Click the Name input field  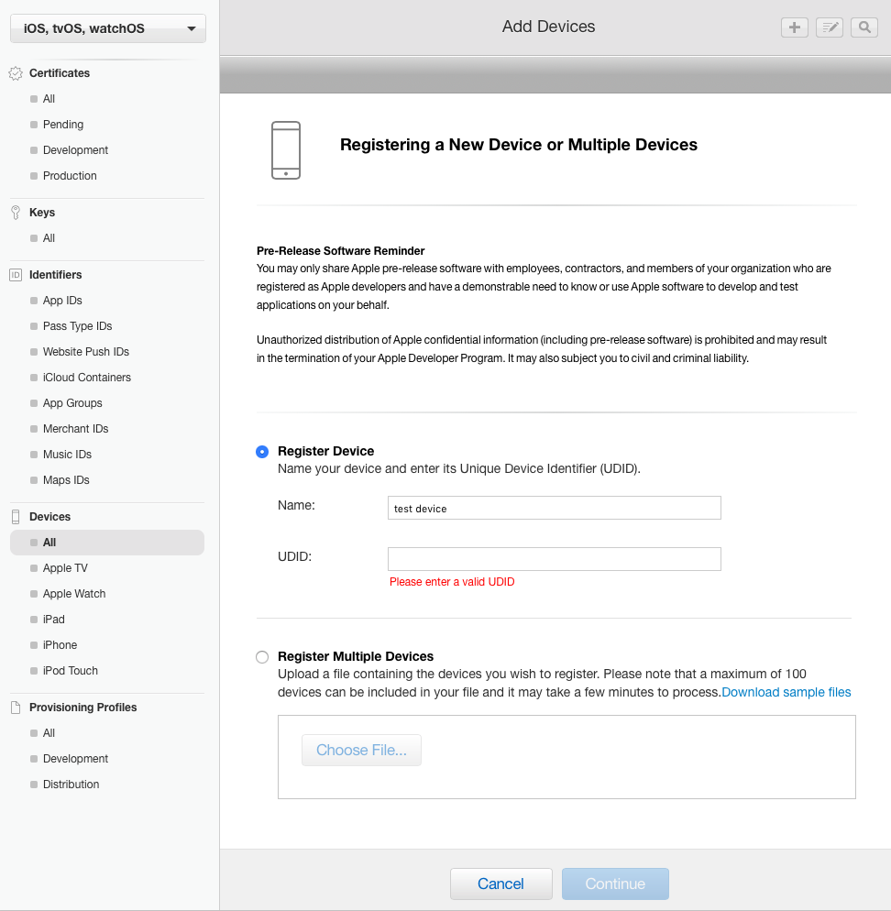coord(555,508)
